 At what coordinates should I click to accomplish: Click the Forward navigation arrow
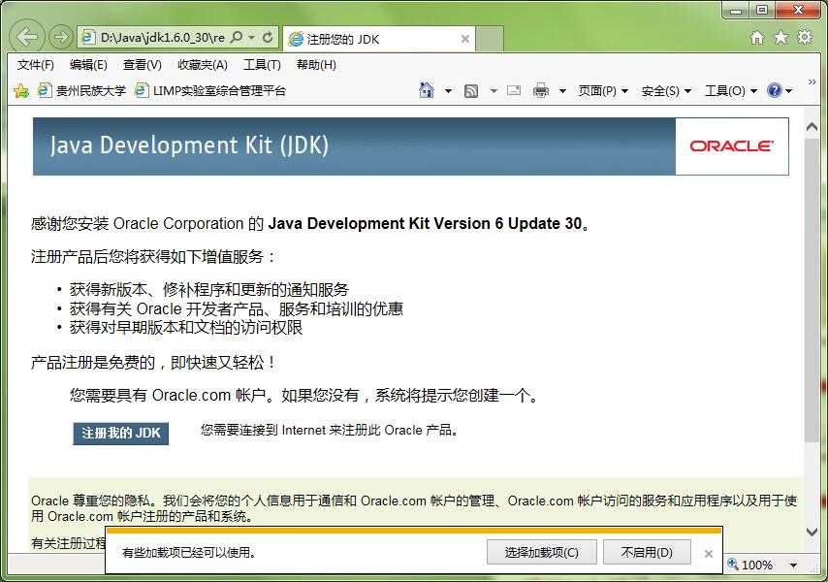(x=60, y=38)
